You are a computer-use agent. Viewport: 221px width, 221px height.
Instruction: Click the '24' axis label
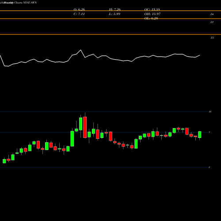pos(212,14)
